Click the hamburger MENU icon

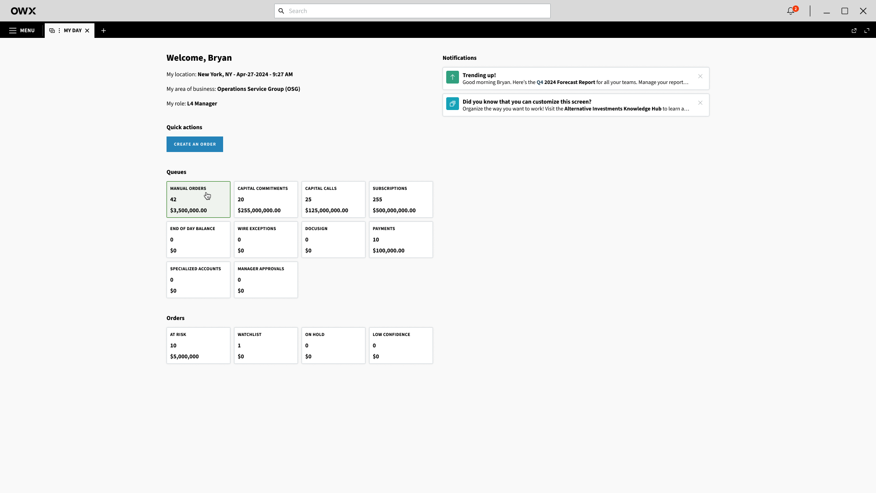pyautogui.click(x=13, y=31)
